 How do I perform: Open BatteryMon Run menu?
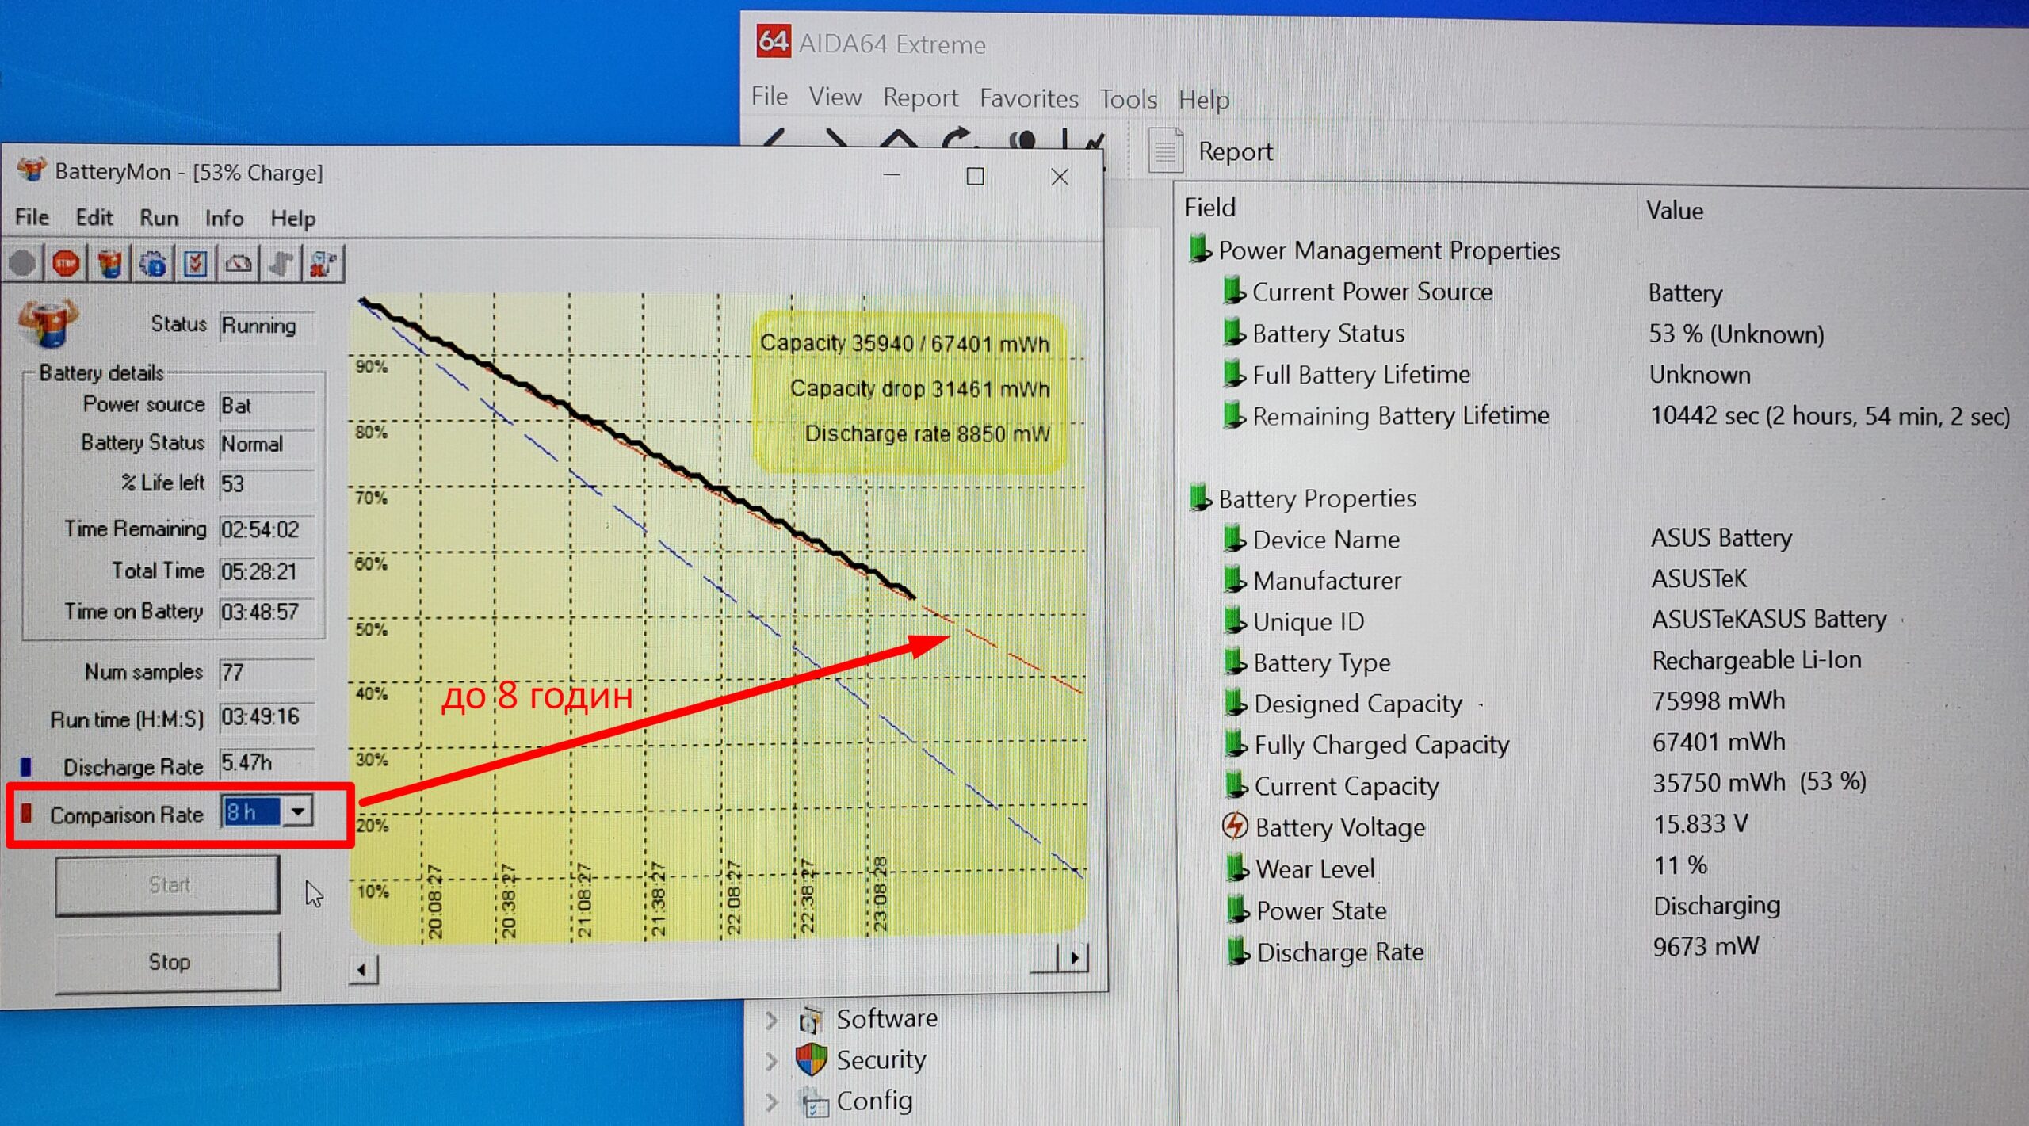pyautogui.click(x=159, y=218)
